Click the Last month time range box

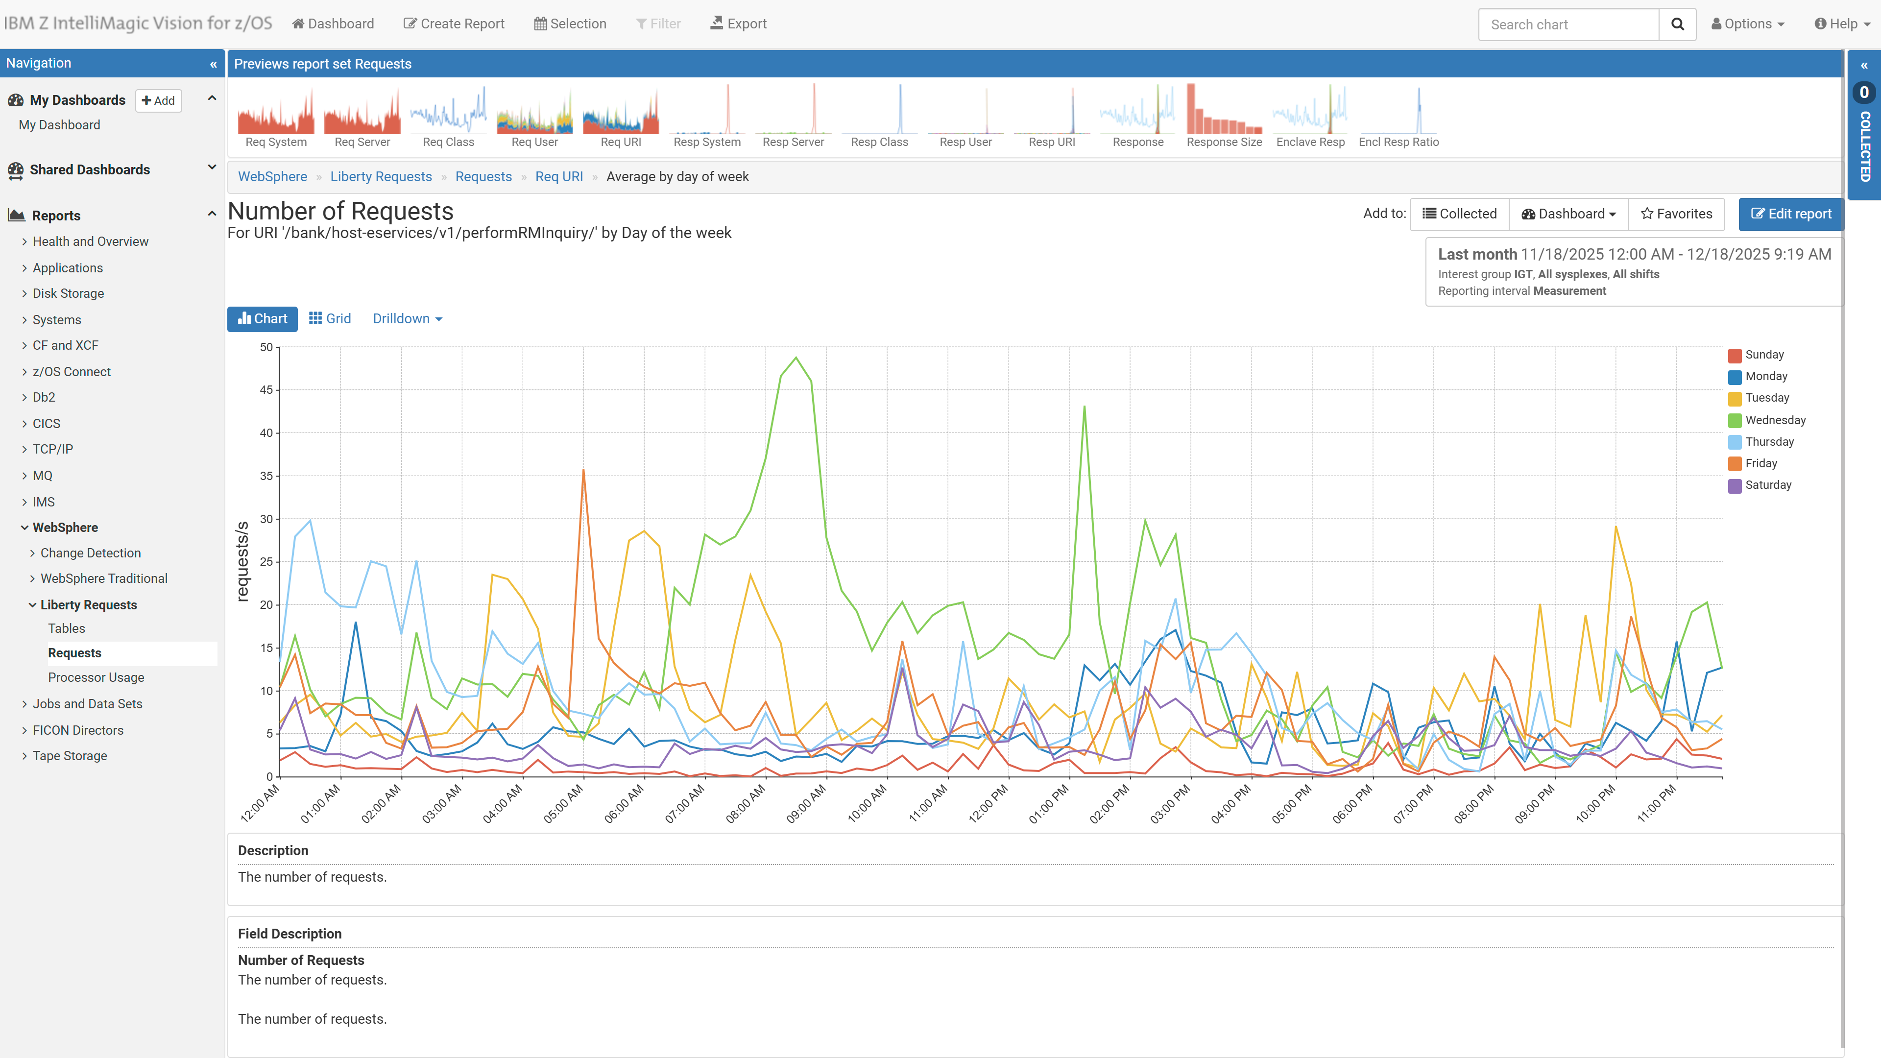(x=1634, y=272)
